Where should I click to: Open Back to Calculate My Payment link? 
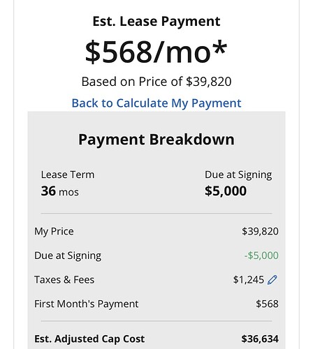coord(156,103)
